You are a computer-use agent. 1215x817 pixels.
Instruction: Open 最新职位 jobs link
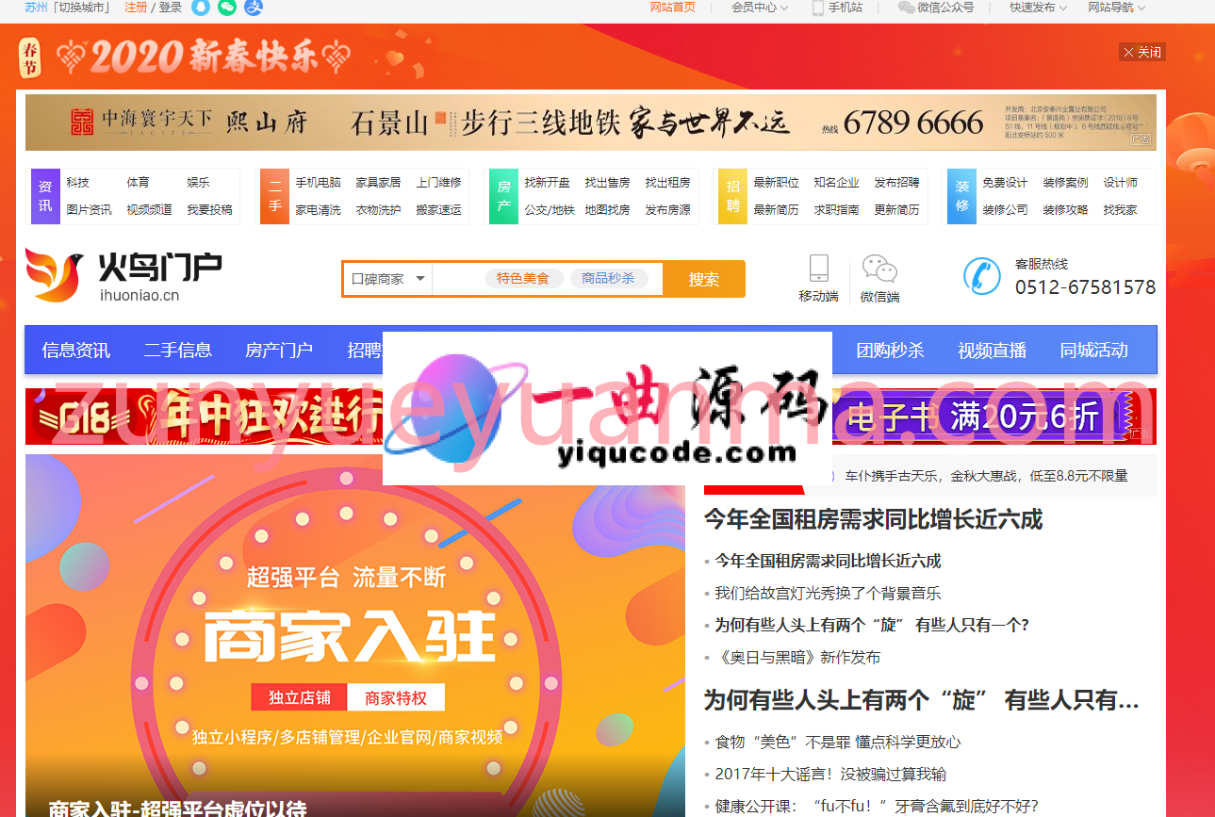777,183
